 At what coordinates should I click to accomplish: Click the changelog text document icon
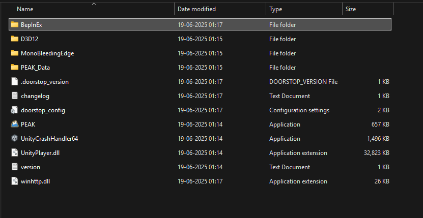[14, 96]
